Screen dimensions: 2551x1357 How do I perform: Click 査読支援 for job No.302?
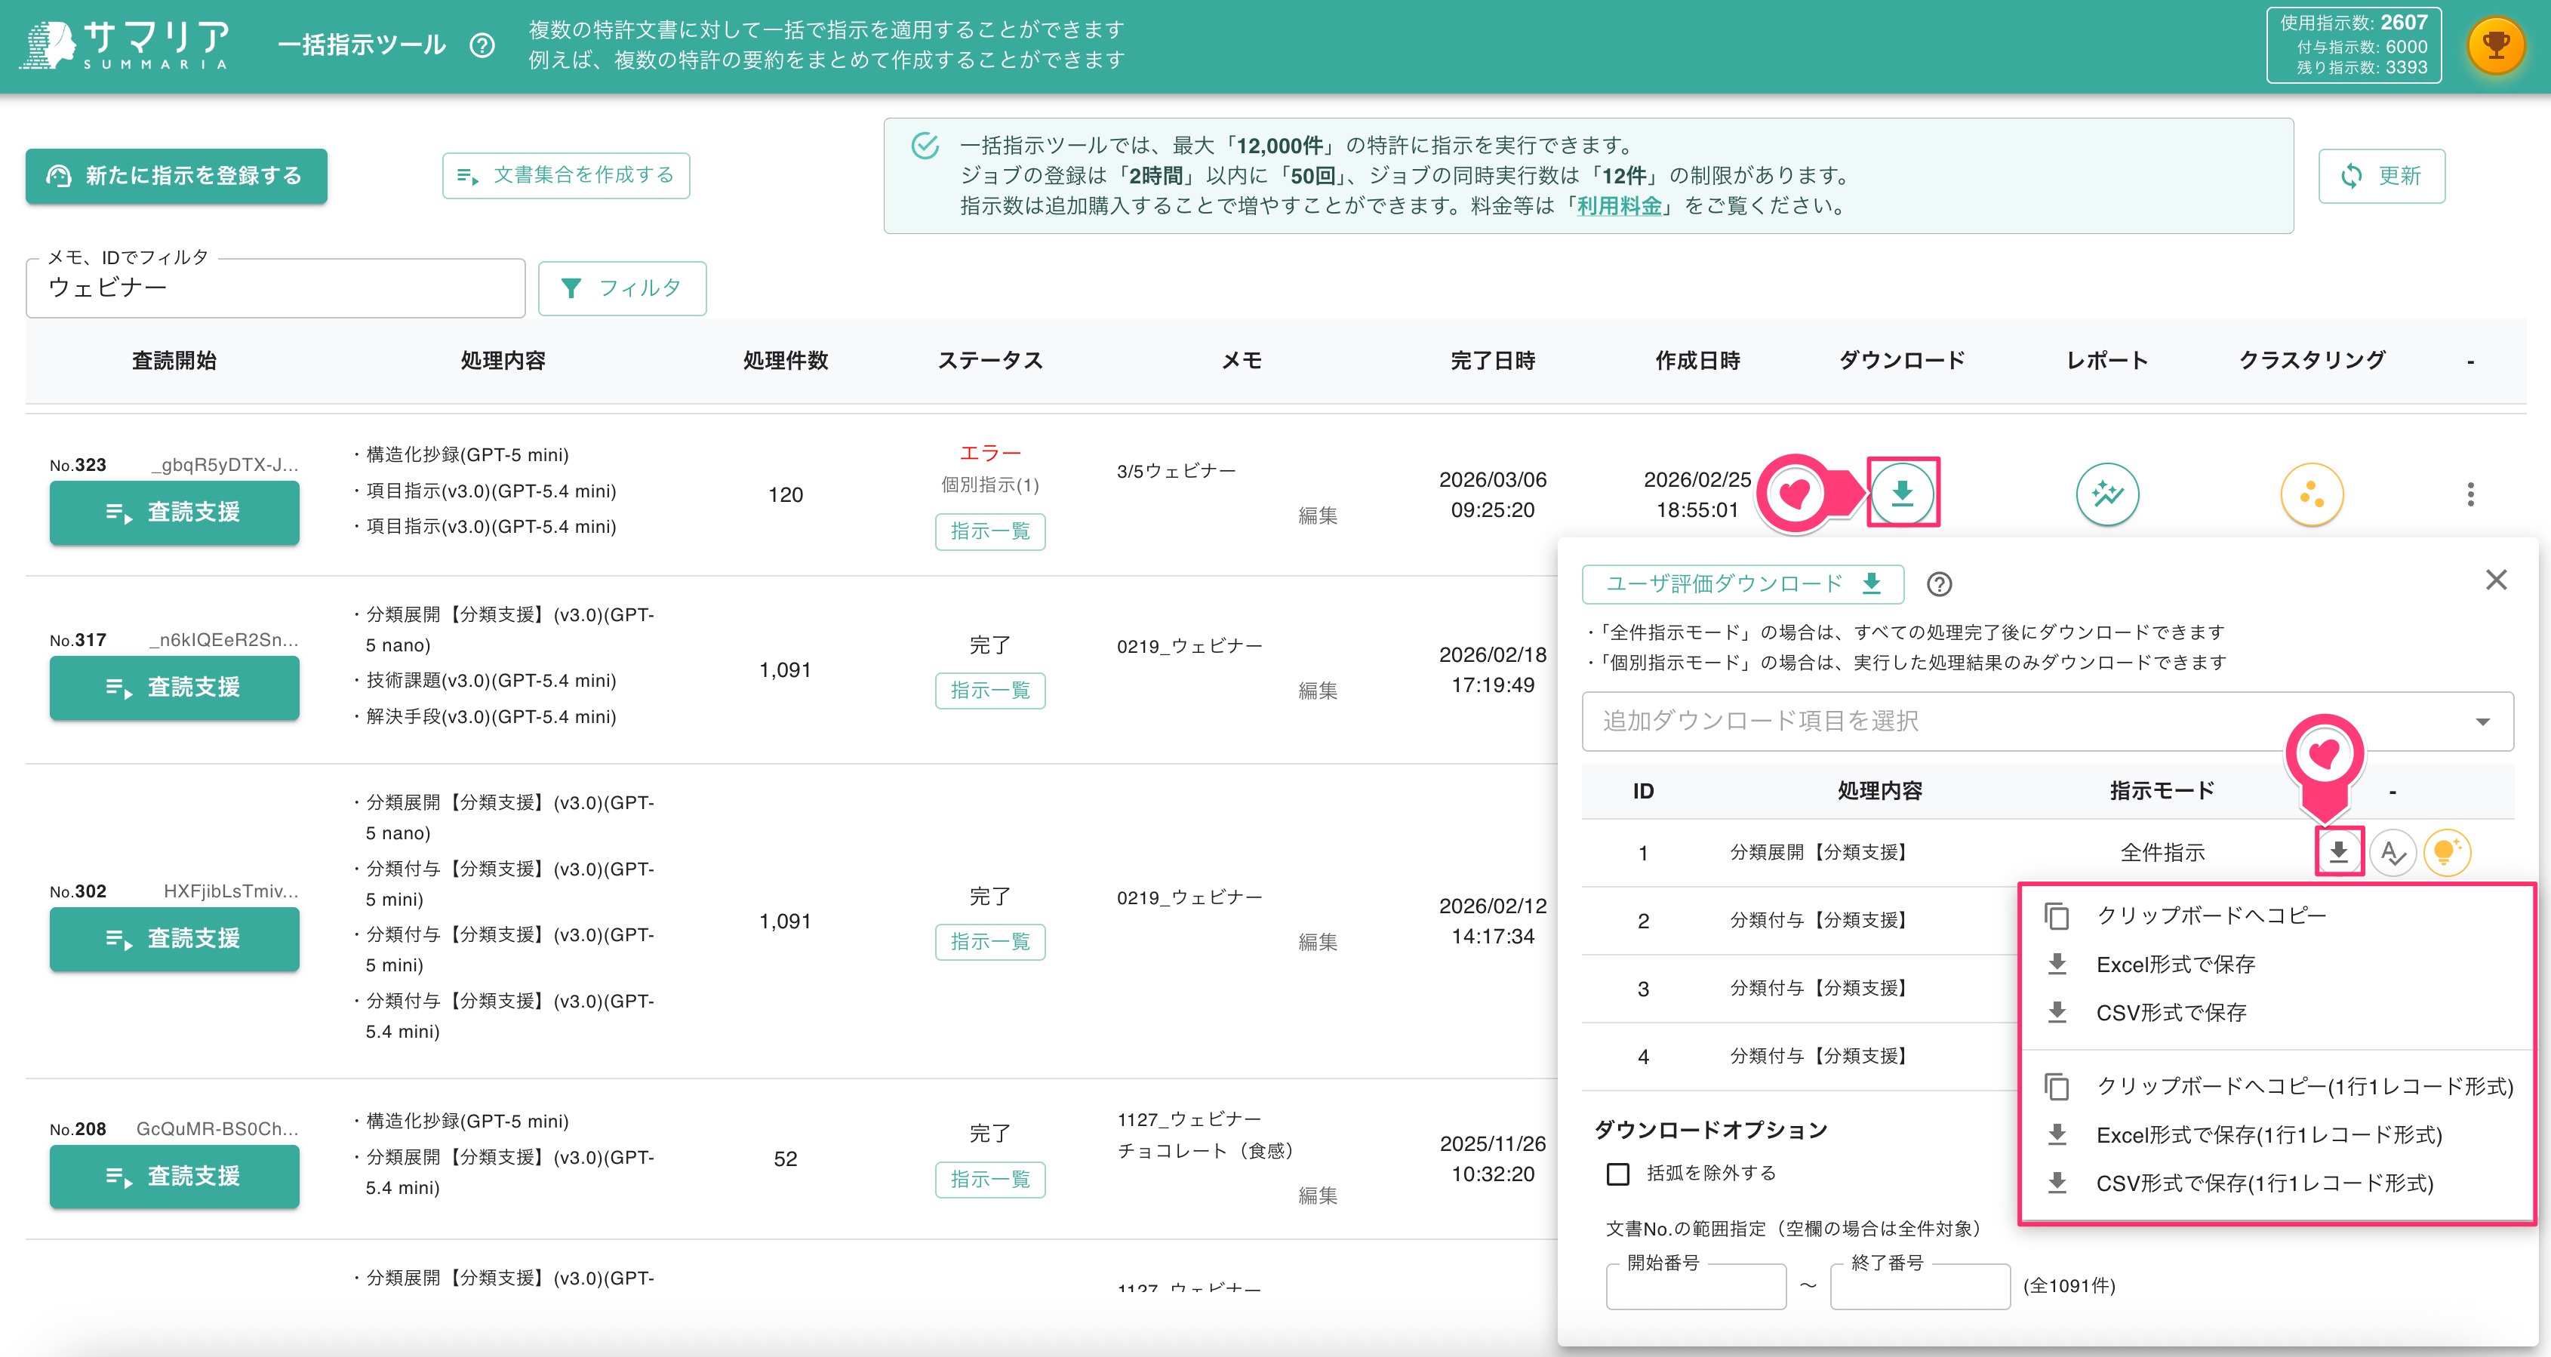coord(174,939)
